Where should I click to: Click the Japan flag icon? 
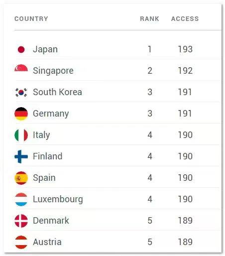tap(21, 49)
